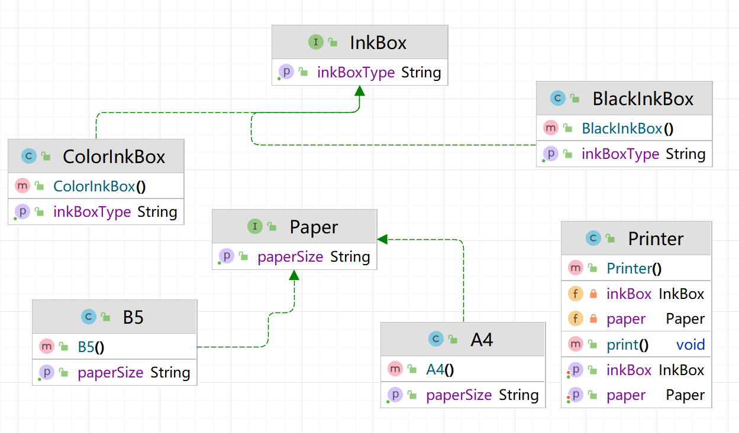Select the InkBox interface header
The image size is (739, 433).
point(378,43)
